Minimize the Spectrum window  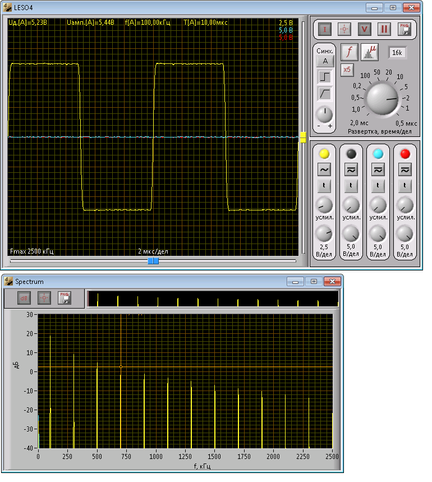(x=295, y=282)
